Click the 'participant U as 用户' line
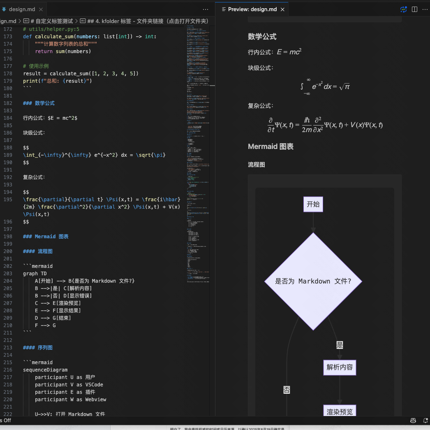Viewport: 430px width, 430px height. [65, 377]
